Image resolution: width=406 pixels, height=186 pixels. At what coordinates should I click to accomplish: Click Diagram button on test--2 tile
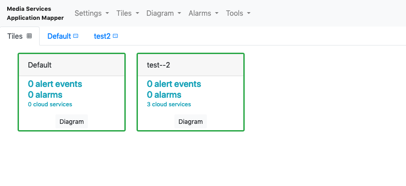[x=191, y=122]
